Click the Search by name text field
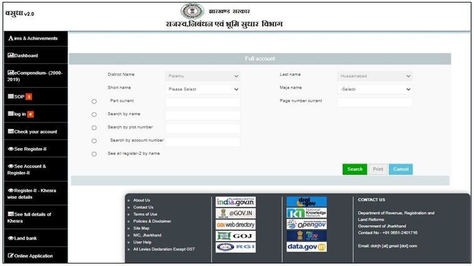 [x=203, y=115]
